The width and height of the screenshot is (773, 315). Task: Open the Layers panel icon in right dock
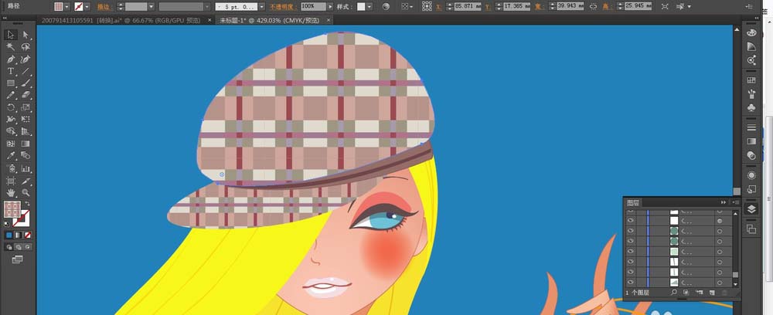[751, 209]
